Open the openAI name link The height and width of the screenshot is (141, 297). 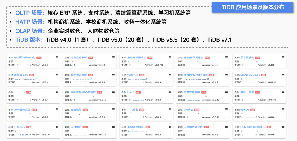point(244,110)
